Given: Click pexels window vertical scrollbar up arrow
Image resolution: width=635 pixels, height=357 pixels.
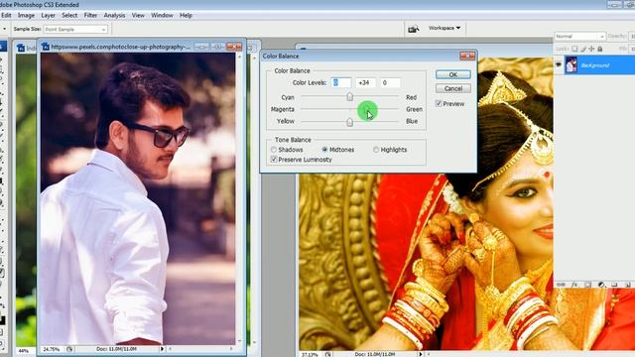Looking at the screenshot, I should 239,57.
